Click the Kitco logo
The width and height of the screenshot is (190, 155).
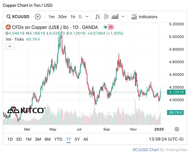coord(26,110)
